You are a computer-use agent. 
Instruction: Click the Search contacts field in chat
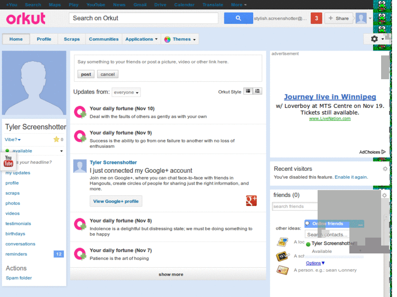[x=327, y=235]
